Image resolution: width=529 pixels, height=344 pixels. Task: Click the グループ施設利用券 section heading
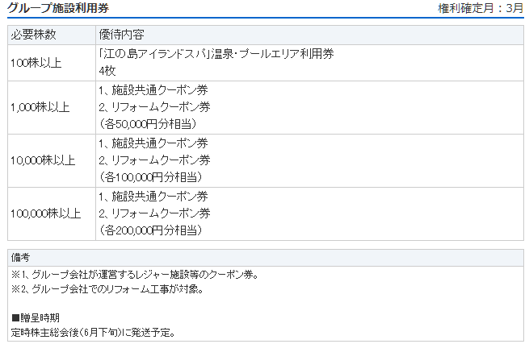coord(57,8)
